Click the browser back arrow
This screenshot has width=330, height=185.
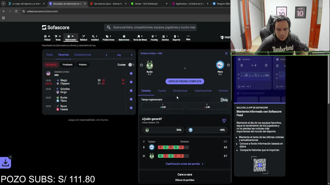click(4, 11)
